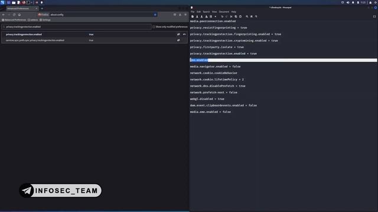This screenshot has height=212, width=378.
Task: Click the dom.event.clipboardevents.enabled = false line
Action: point(223,105)
